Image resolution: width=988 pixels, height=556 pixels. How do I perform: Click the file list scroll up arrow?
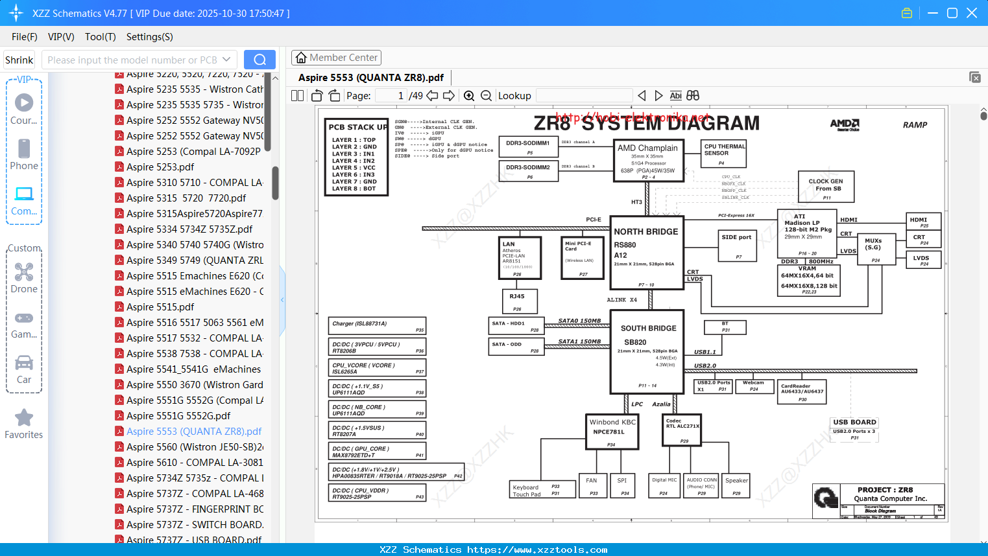tap(275, 78)
